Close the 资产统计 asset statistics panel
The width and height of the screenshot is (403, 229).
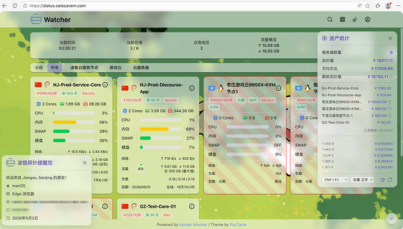(390, 38)
